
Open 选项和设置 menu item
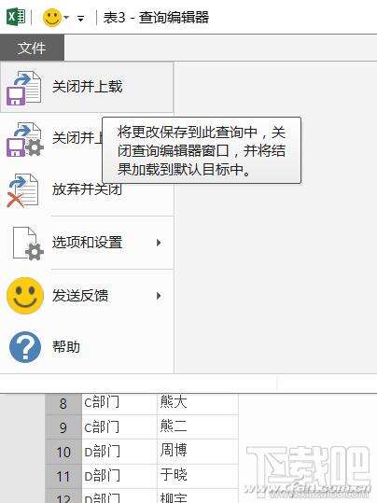[x=88, y=243]
